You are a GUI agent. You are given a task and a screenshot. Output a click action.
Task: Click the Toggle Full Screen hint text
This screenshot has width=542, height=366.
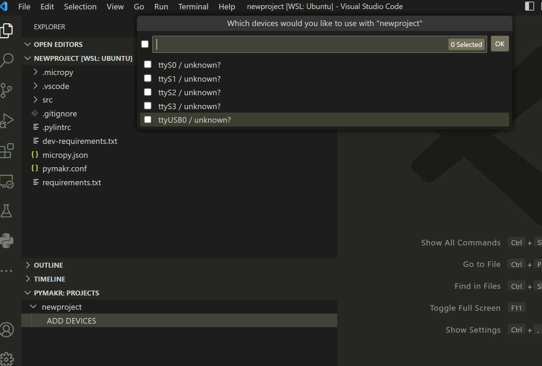coord(465,308)
